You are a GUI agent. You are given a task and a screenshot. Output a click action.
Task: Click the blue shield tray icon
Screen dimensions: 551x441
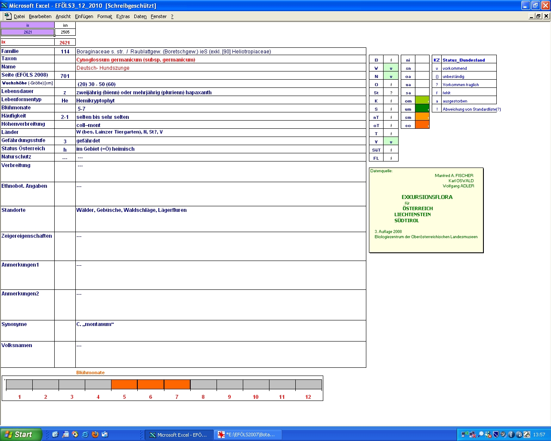point(496,435)
